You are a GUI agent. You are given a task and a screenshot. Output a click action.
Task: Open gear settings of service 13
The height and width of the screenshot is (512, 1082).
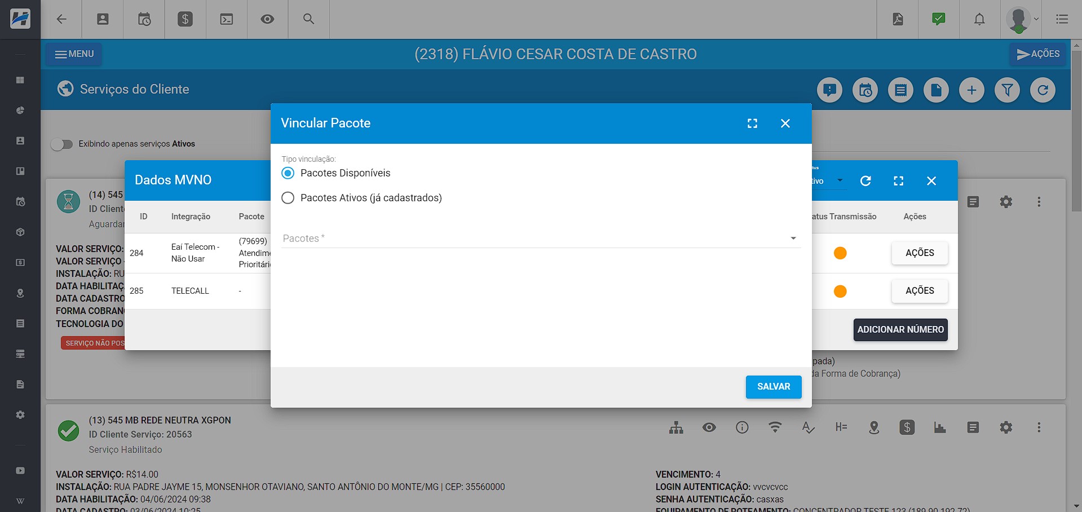click(x=1006, y=428)
